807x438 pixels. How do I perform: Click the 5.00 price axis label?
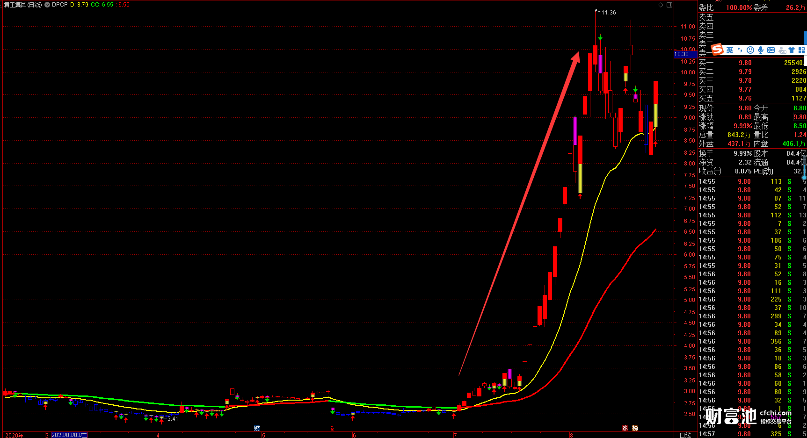pos(690,301)
